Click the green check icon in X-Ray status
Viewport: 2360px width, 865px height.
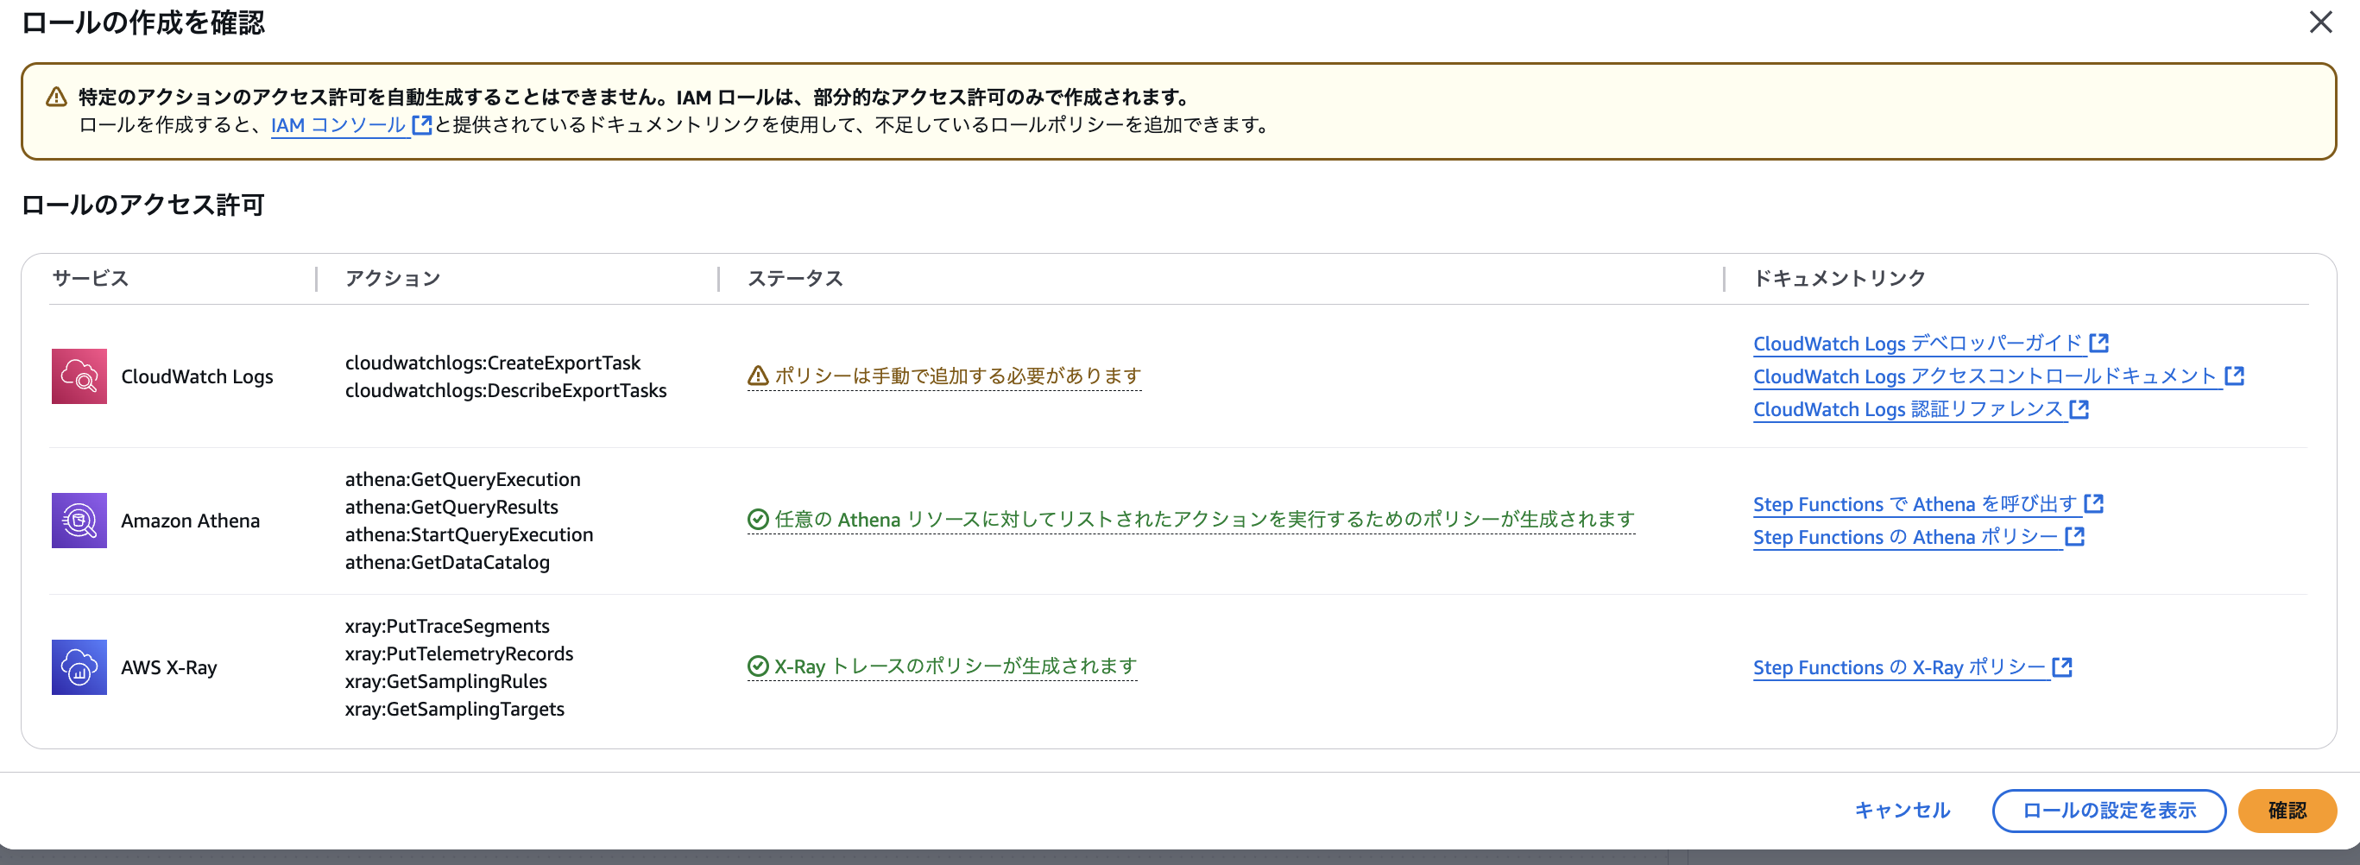click(x=758, y=666)
